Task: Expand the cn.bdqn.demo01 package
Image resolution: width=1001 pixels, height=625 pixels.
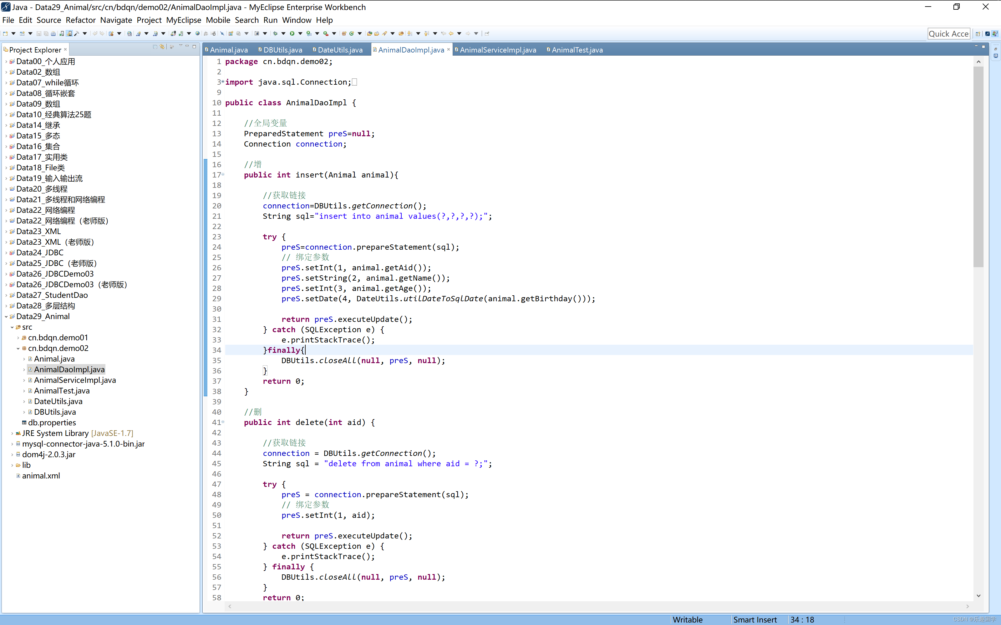Action: [x=18, y=338]
